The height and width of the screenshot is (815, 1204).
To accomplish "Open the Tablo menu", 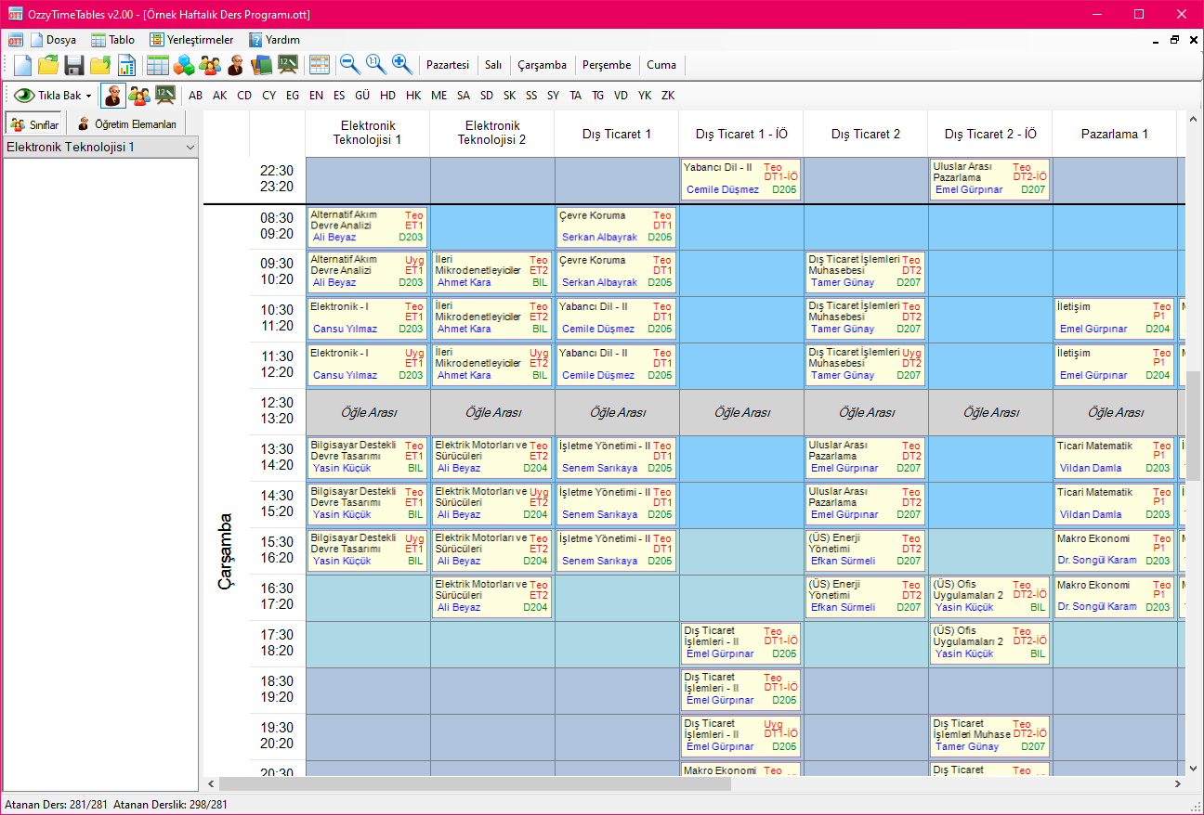I will (x=112, y=40).
